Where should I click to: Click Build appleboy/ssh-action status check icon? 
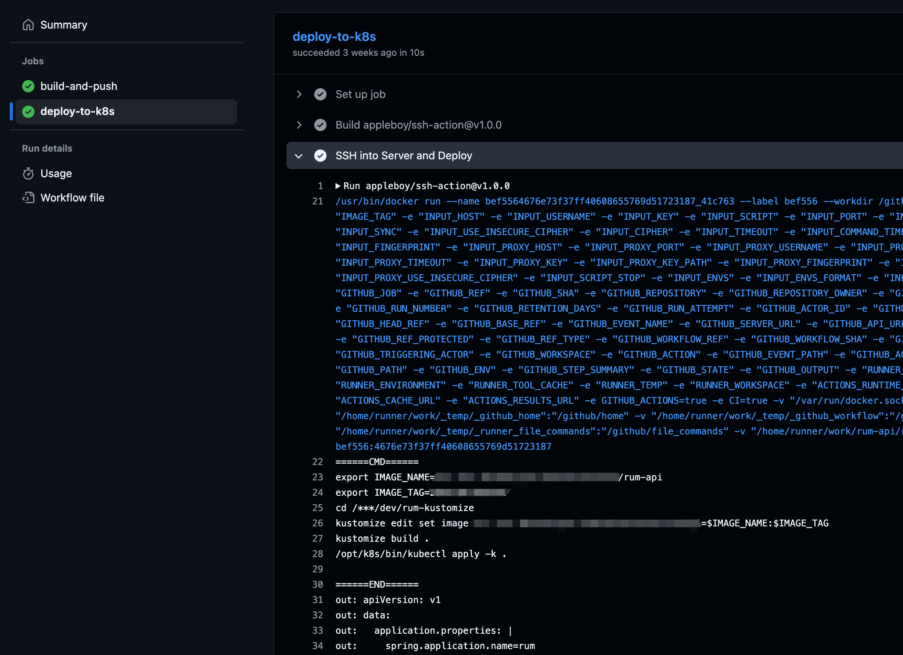pyautogui.click(x=320, y=125)
